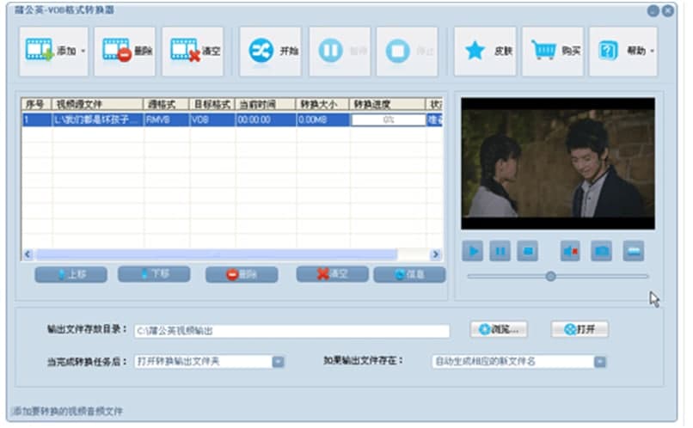Play the preview video
Viewport: 693px width, 428px height.
pyautogui.click(x=472, y=251)
